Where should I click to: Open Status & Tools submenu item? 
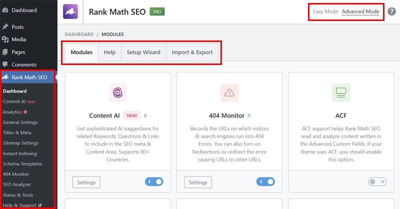pyautogui.click(x=18, y=195)
